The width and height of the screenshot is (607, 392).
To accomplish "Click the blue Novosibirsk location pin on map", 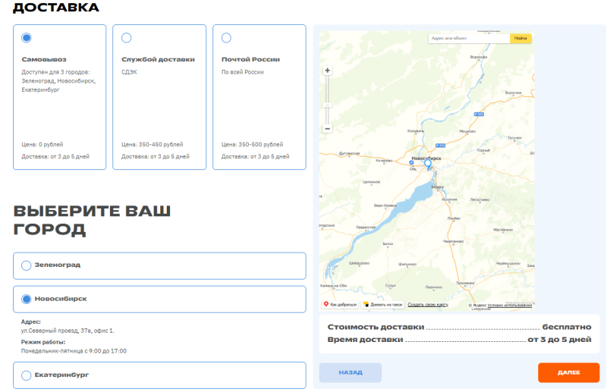I will click(x=427, y=164).
